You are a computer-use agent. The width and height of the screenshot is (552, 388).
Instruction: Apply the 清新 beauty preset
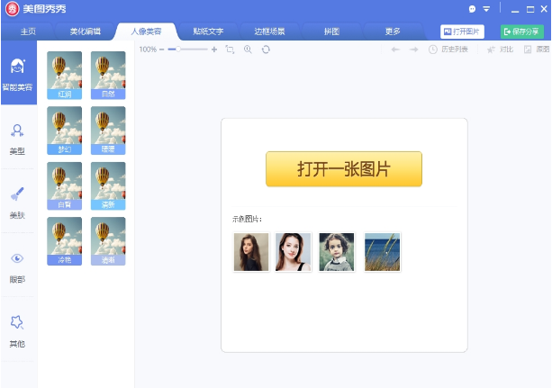pos(108,186)
